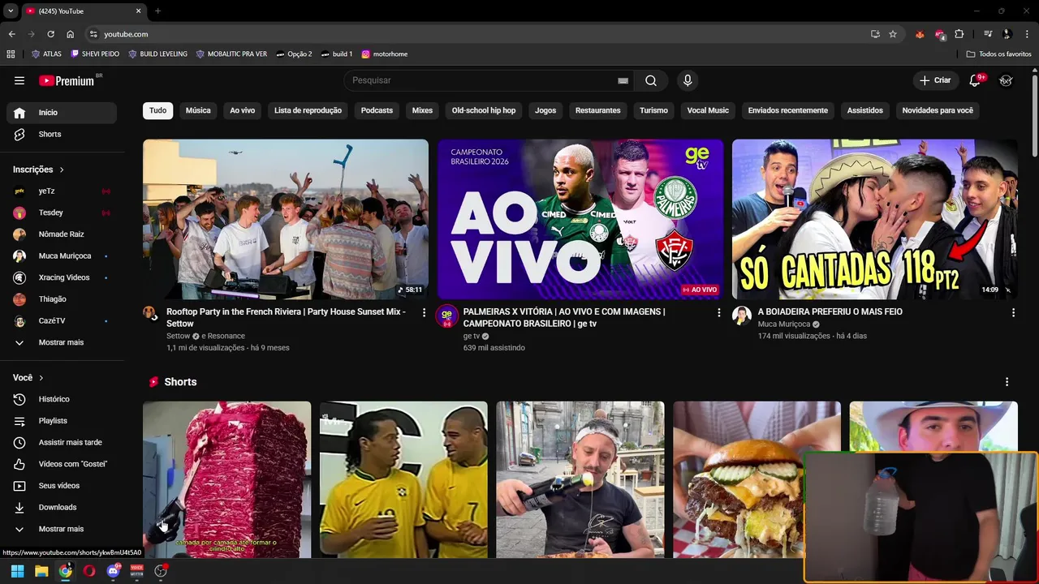Open Vídeos com "Gostei"

[x=62, y=464]
